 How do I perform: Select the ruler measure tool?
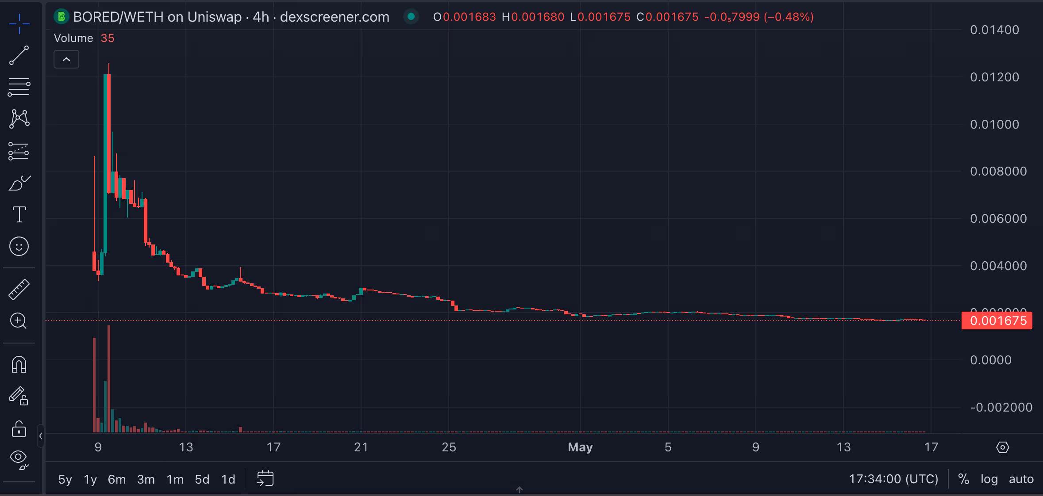19,290
